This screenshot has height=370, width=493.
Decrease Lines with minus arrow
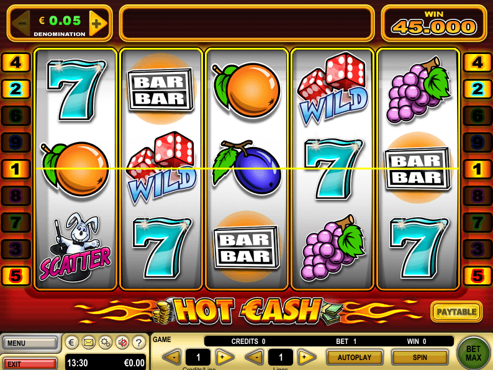tap(254, 357)
